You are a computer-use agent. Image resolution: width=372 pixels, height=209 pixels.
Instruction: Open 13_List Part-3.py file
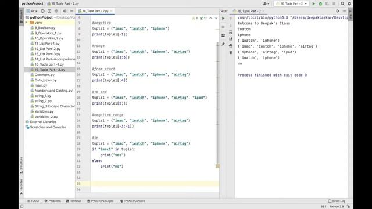tap(48, 54)
